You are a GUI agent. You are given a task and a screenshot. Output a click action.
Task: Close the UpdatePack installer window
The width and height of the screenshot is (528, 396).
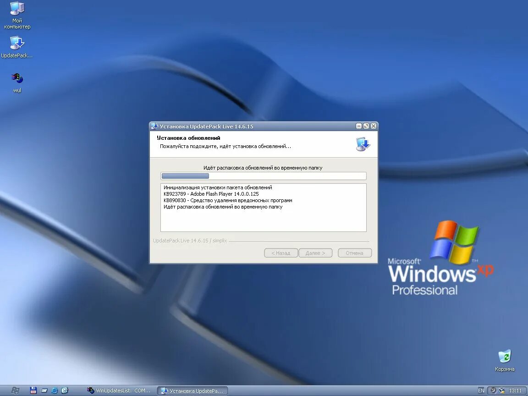[x=374, y=126]
